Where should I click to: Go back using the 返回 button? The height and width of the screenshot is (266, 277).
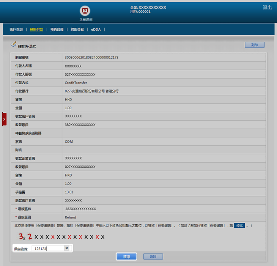[x=153, y=257]
